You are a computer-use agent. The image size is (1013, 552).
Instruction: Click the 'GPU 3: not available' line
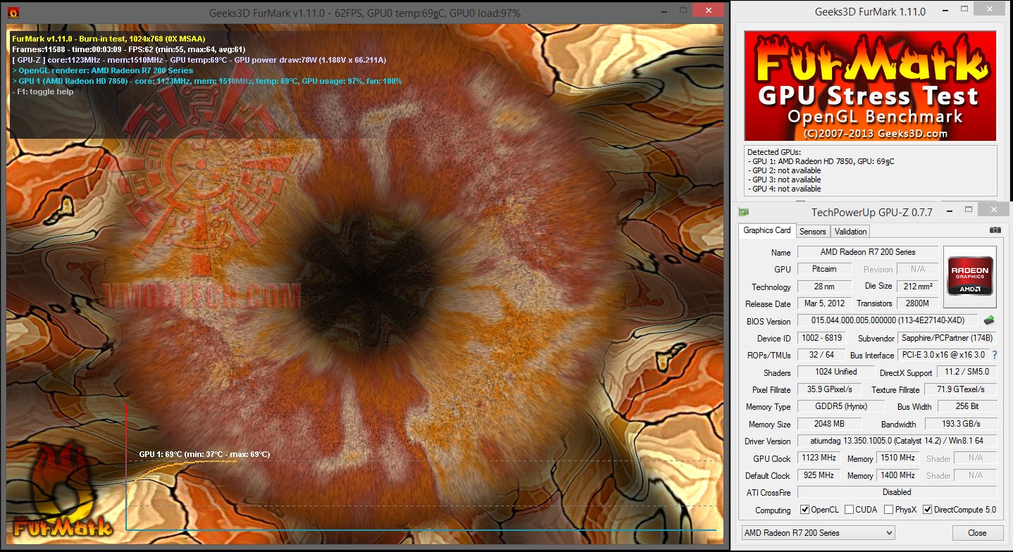coord(784,180)
